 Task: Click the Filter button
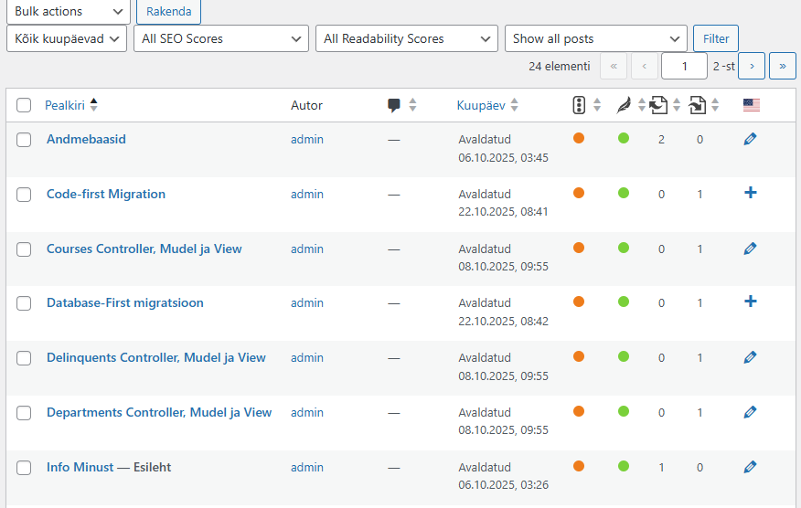click(716, 38)
